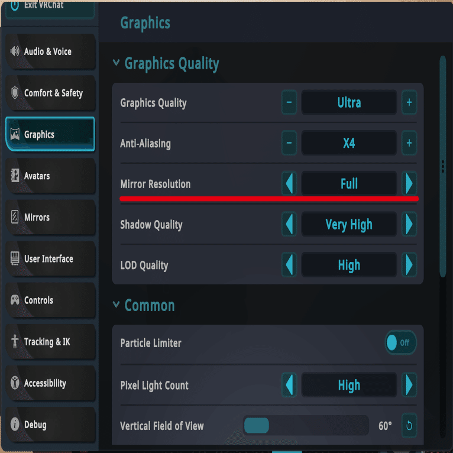Screen dimensions: 453x453
Task: Increase Graphics Quality with plus button
Action: click(409, 102)
